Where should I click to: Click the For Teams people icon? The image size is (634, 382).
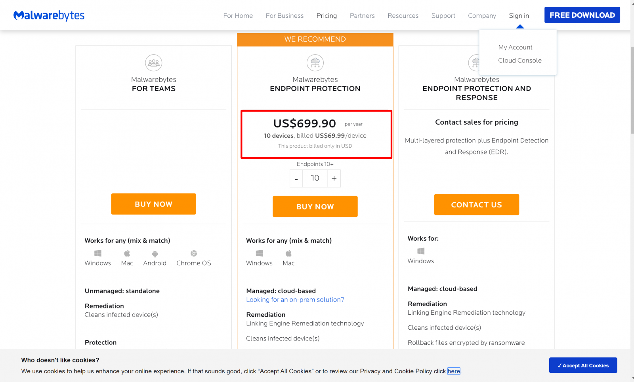154,63
